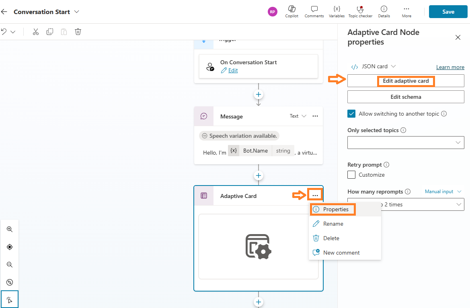Image resolution: width=470 pixels, height=308 pixels.
Task: Zoom in on the canvas
Action: tap(10, 229)
